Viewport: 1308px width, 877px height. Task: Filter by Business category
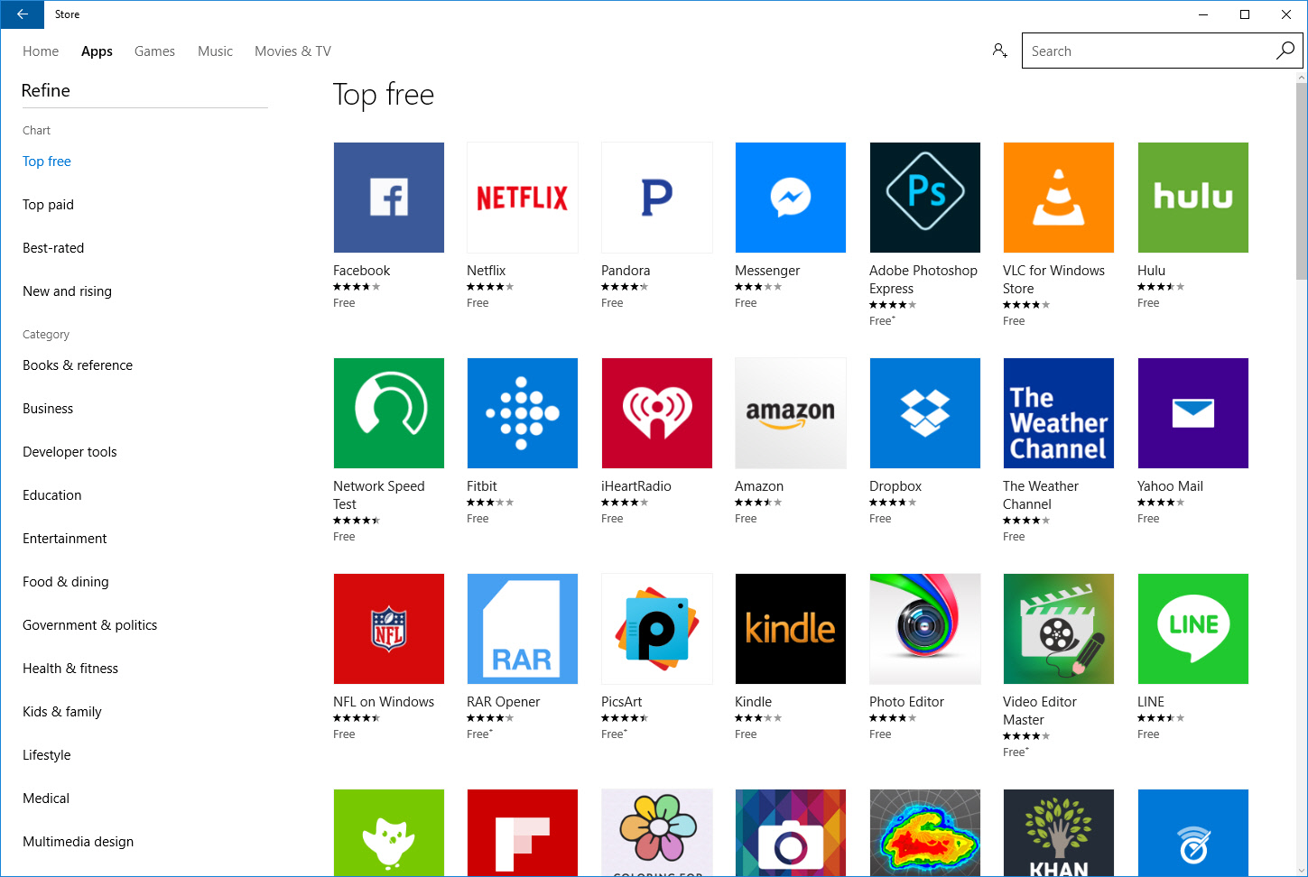point(48,409)
